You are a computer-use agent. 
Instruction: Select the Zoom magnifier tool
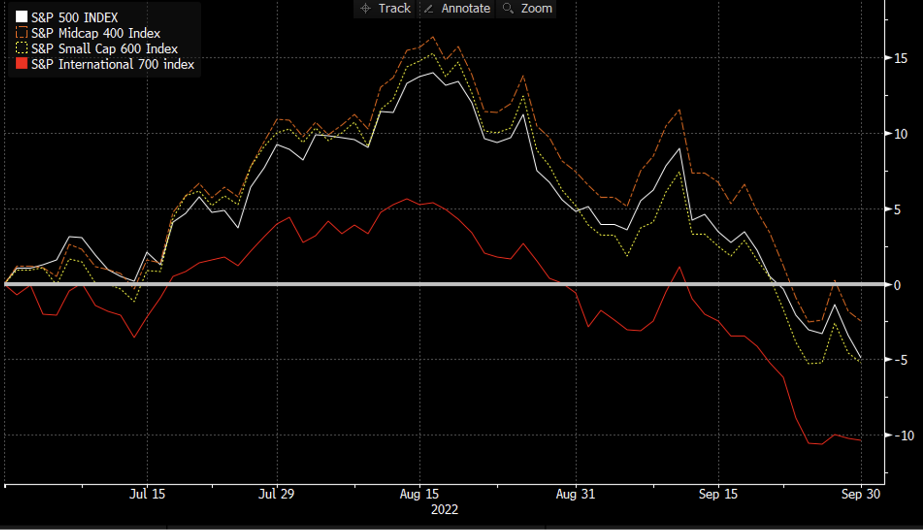click(x=527, y=9)
